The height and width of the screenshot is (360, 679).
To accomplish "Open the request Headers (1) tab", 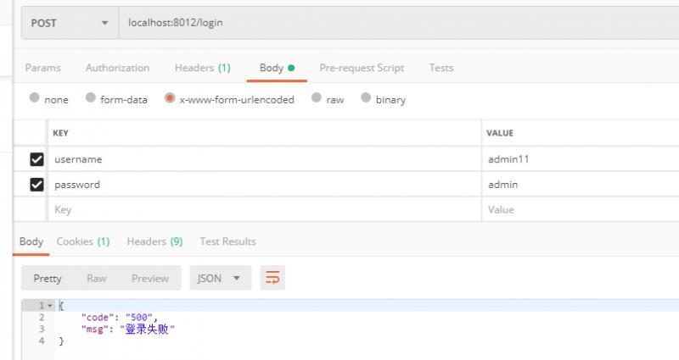I will click(202, 68).
